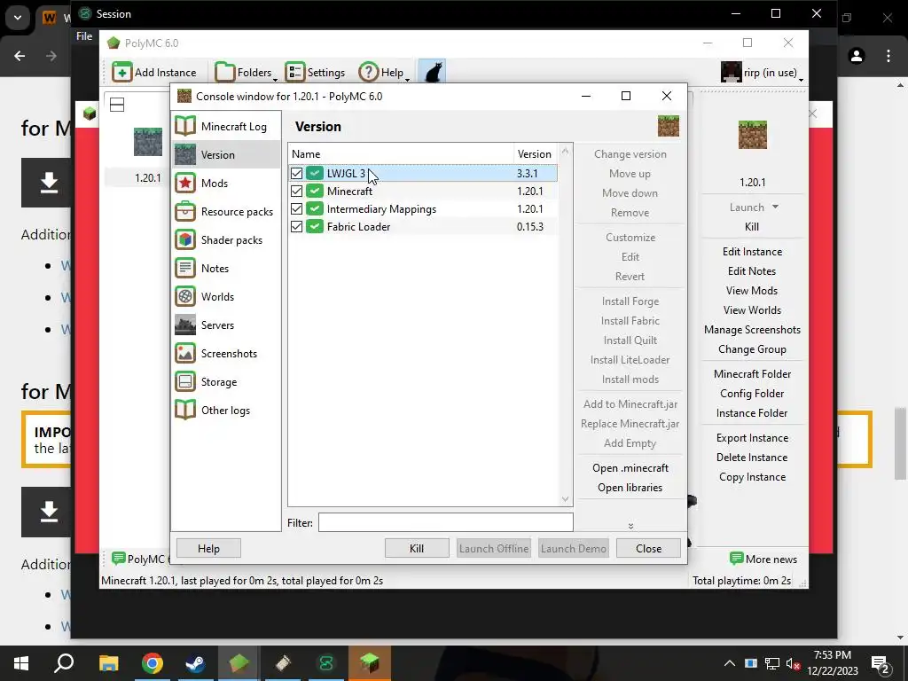Open Minecraft Log page in console sidebar
The height and width of the screenshot is (681, 908).
click(x=226, y=126)
